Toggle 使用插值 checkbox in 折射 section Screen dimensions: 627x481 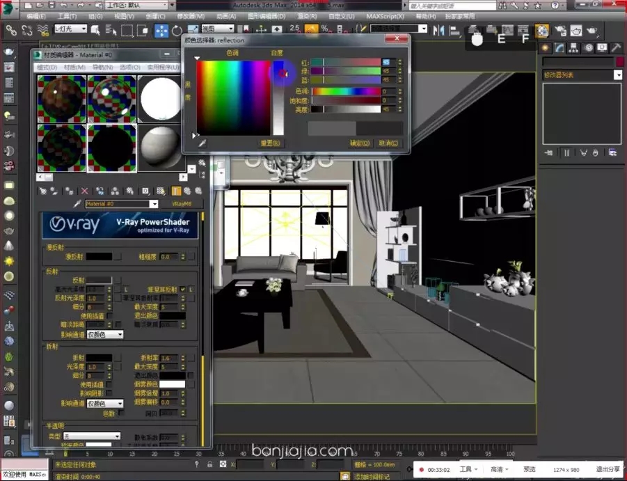point(109,385)
